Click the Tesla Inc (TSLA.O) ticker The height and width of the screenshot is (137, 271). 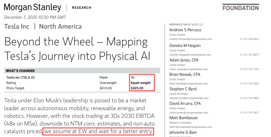[20, 78]
